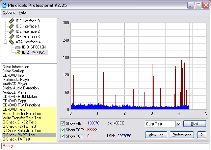Viewport: 211px width, 150px height.
Task: Select Q-Check FE/TE Test
Action: (29, 126)
